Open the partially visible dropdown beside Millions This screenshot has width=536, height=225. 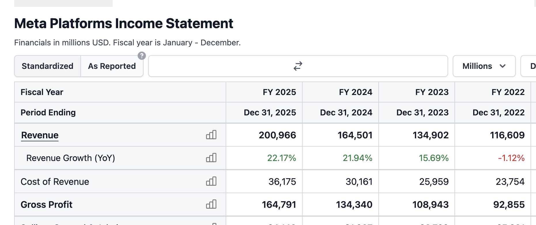[529, 66]
